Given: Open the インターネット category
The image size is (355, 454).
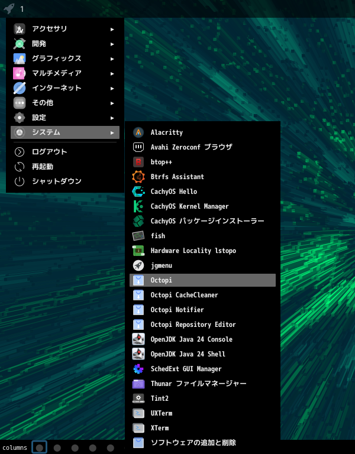Looking at the screenshot, I should (x=65, y=88).
